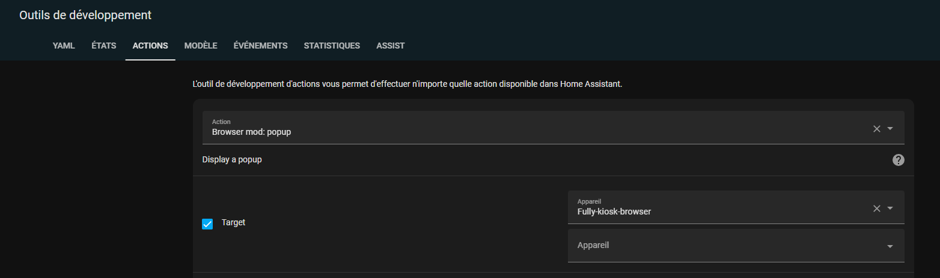Open the États tab
This screenshot has height=278, width=940.
click(x=104, y=46)
